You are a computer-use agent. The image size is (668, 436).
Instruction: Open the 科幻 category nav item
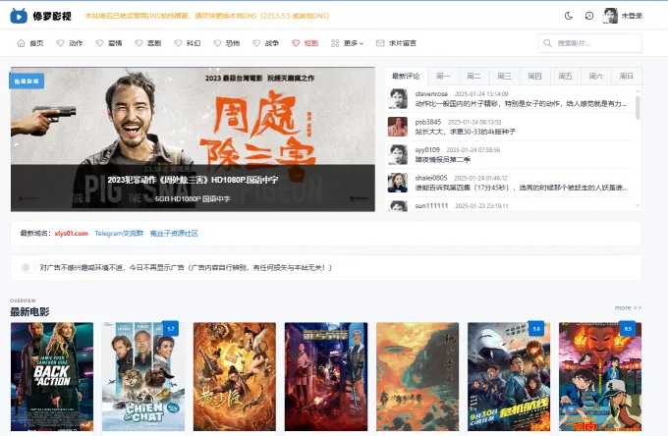[x=188, y=43]
